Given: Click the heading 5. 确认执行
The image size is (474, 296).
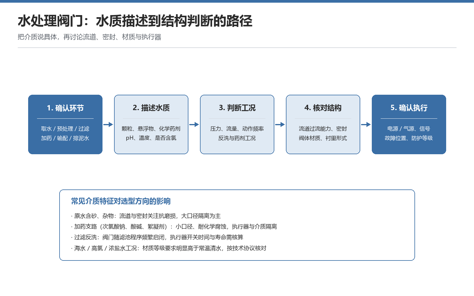Looking at the screenshot, I should 409,108.
